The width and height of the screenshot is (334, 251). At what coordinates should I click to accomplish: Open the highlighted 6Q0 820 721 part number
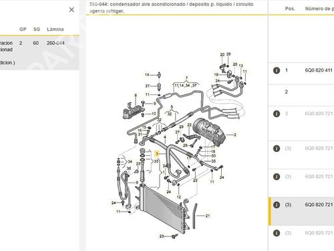click(x=319, y=205)
